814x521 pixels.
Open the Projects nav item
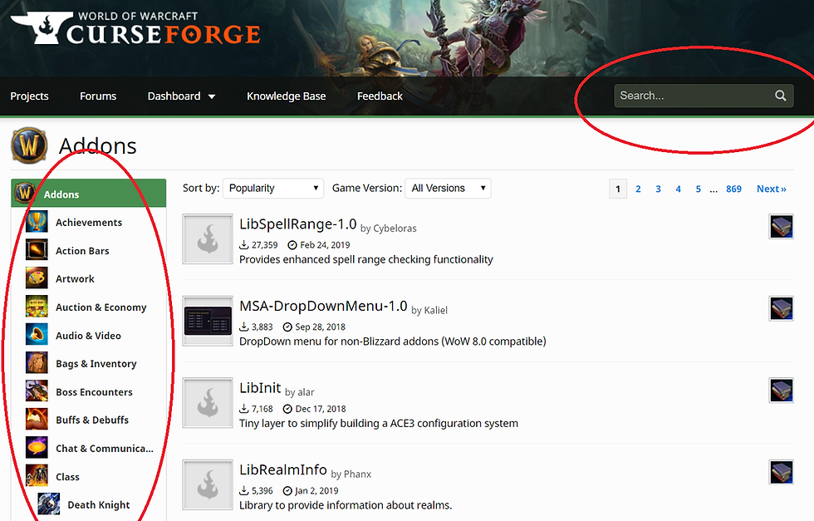click(30, 96)
